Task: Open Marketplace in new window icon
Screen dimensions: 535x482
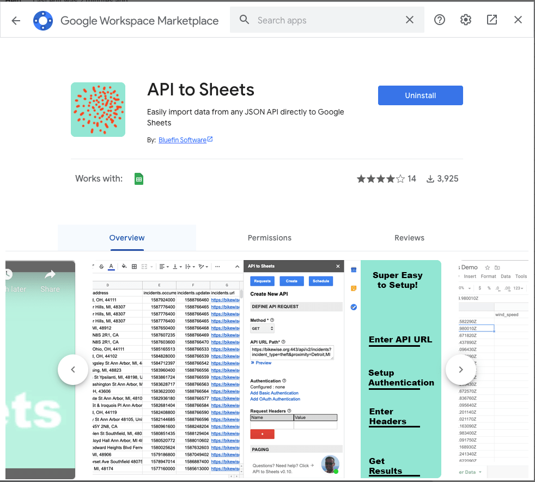Action: click(491, 20)
